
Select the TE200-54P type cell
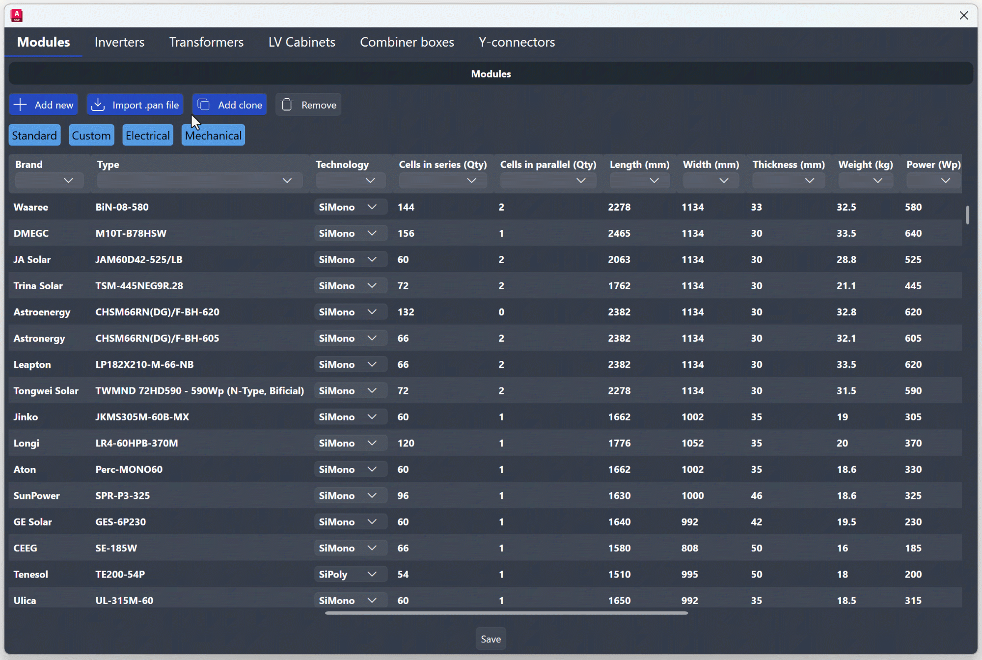click(x=120, y=575)
